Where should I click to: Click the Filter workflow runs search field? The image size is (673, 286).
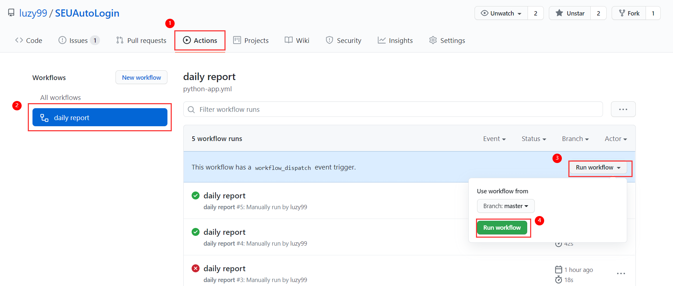click(x=393, y=109)
